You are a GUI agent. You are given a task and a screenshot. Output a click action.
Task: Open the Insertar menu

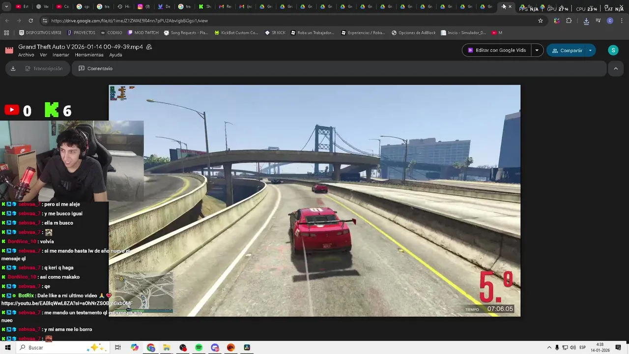(61, 55)
